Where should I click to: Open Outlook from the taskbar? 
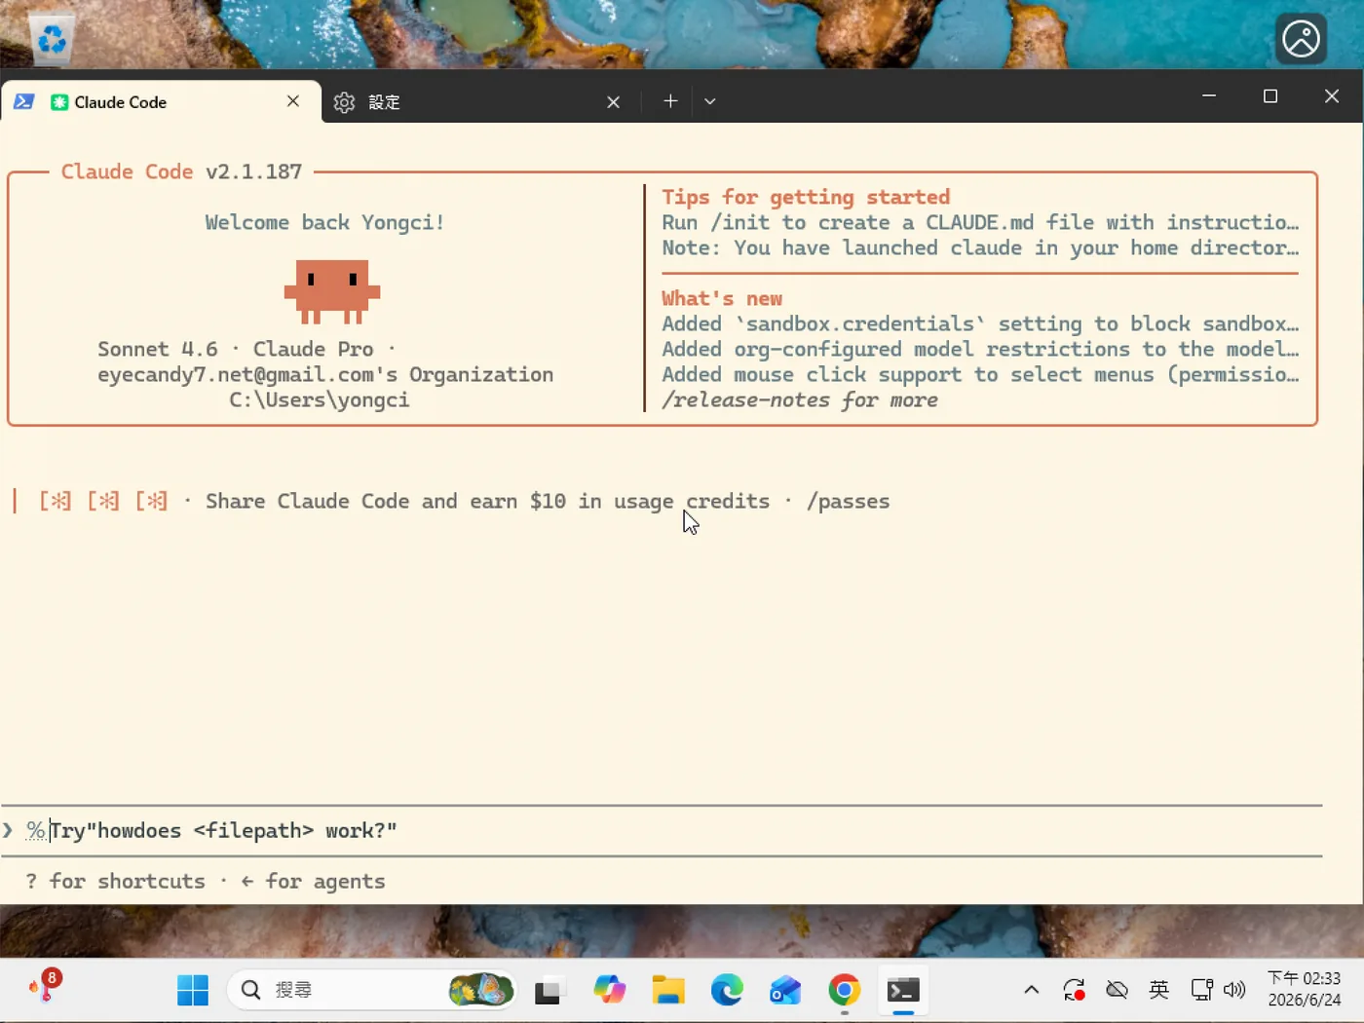coord(785,990)
